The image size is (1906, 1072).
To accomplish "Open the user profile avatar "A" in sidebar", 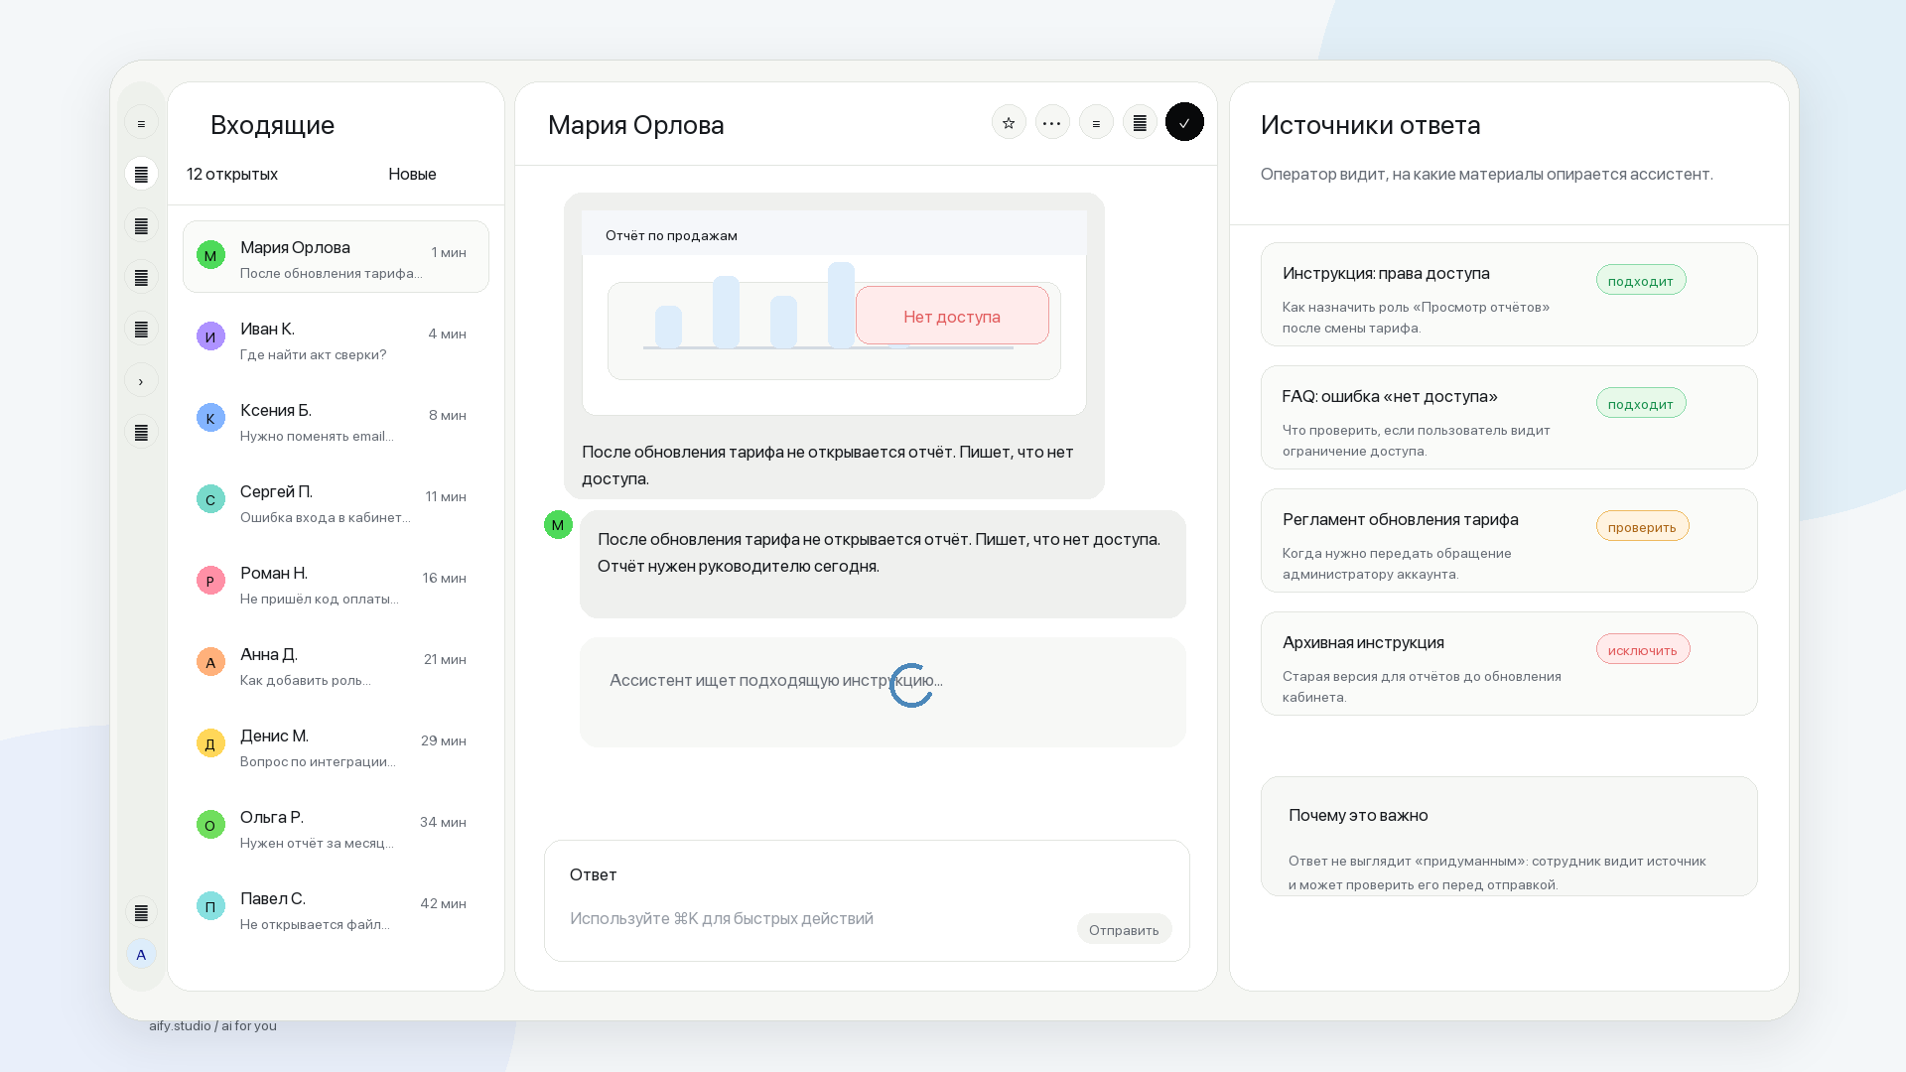I will pos(141,955).
